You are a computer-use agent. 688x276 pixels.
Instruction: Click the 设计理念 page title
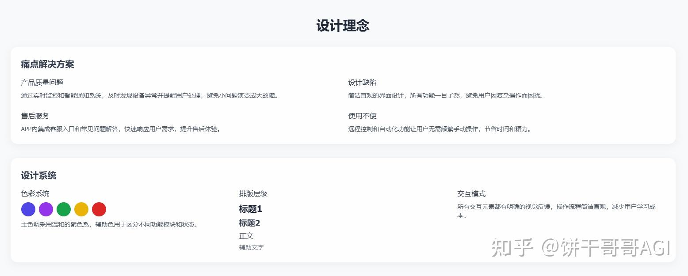pyautogui.click(x=343, y=26)
